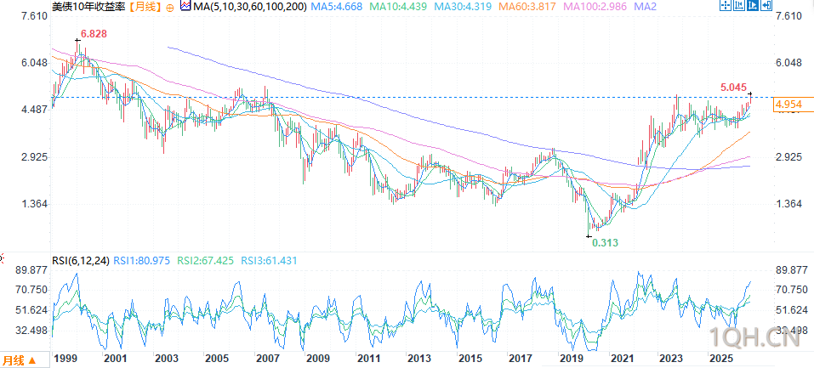Viewport: 814px width, 368px height.
Task: Click the 6.828 high price marker
Action: pyautogui.click(x=94, y=34)
